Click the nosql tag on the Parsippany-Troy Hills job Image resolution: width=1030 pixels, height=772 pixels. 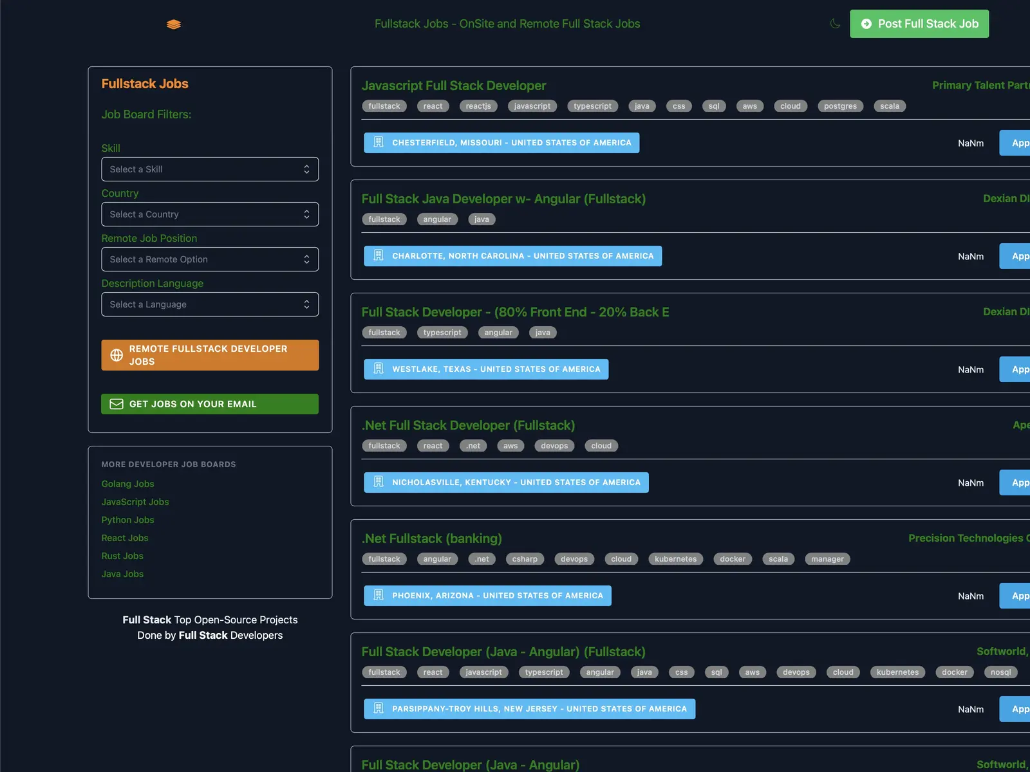[1000, 672]
